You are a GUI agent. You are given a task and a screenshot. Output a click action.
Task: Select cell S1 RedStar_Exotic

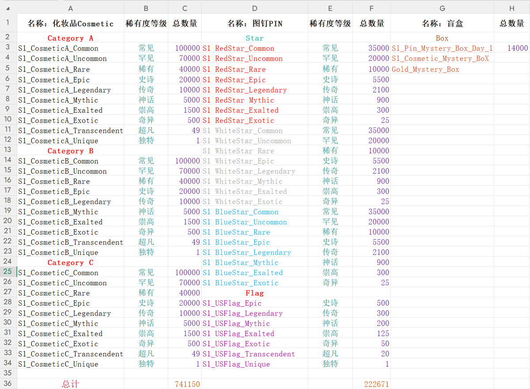click(x=255, y=120)
